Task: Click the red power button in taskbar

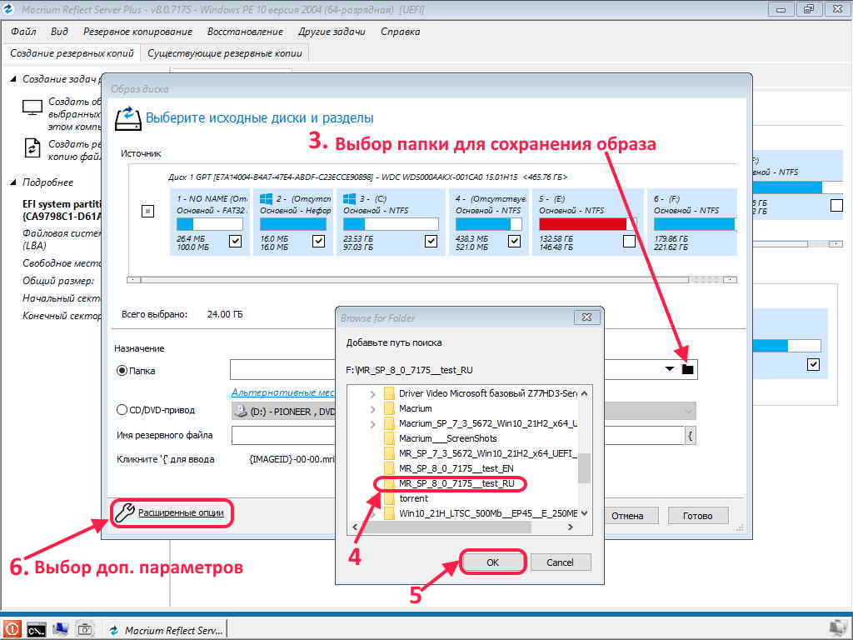Action: point(12,629)
